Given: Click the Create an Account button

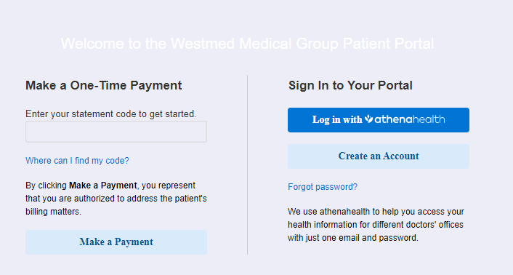Looking at the screenshot, I should [379, 156].
